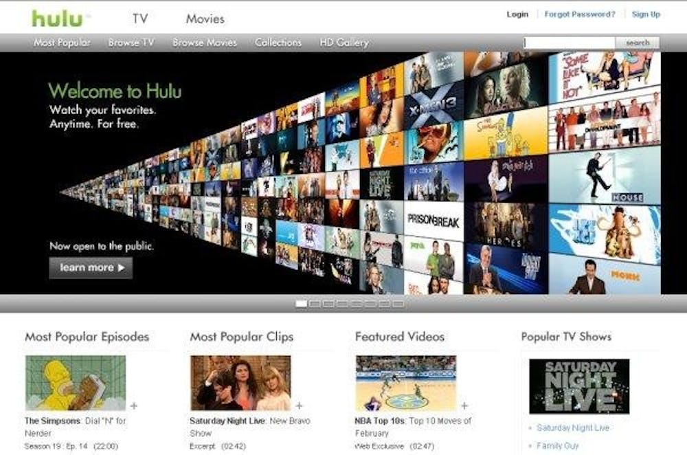Click the Ice Age tile in banner
The width and height of the screenshot is (687, 455).
tap(605, 232)
